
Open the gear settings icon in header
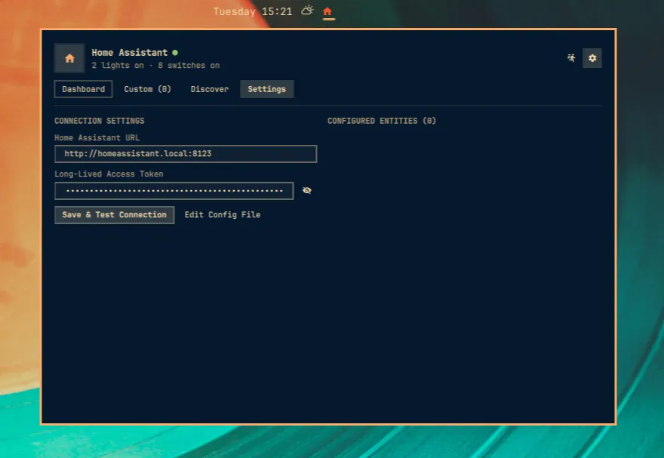coord(592,58)
